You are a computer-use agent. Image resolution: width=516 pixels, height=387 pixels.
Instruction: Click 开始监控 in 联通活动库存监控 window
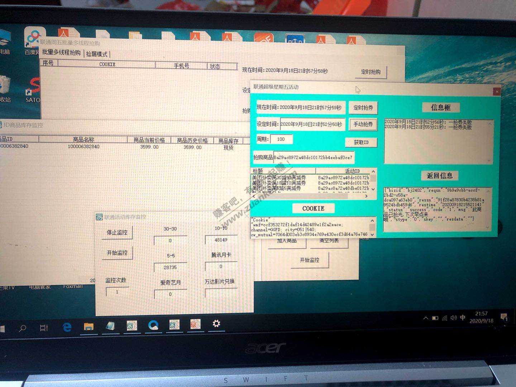click(x=117, y=253)
